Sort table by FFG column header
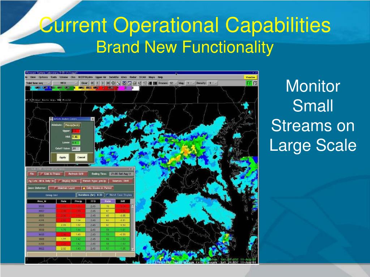Screen dimensions: 370x277 click(93, 201)
